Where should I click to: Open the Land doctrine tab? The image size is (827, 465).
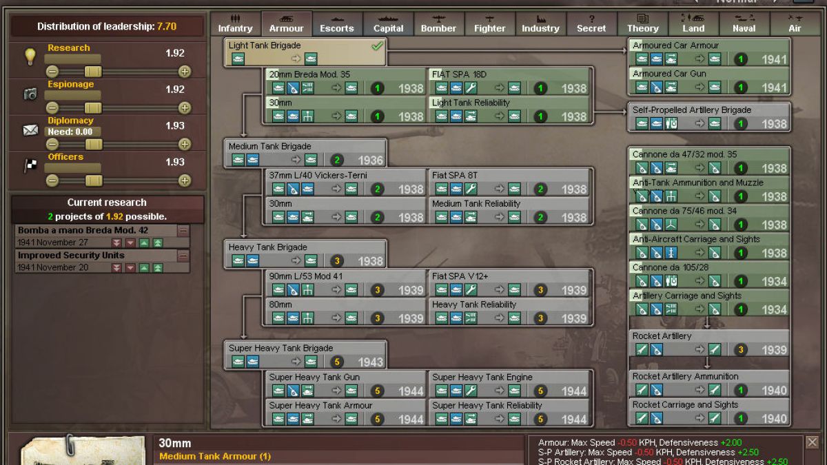693,23
